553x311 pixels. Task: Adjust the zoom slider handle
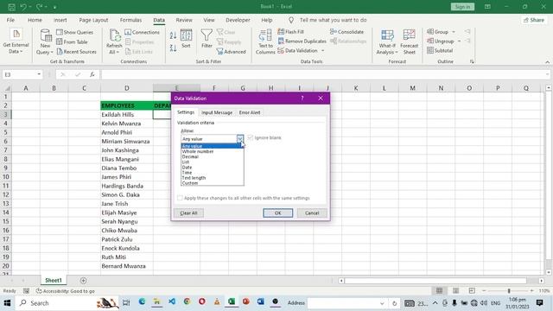[509, 291]
